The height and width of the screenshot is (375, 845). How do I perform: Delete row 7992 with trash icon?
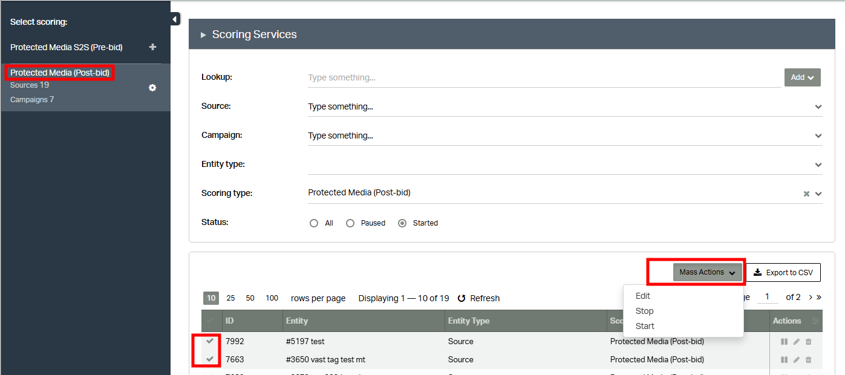[809, 342]
